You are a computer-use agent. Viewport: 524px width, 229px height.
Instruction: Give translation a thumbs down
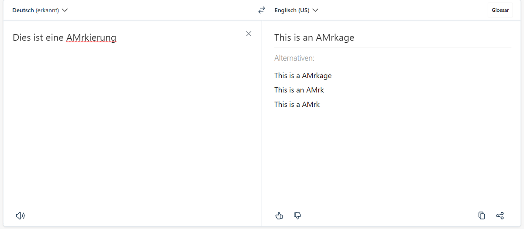pyautogui.click(x=297, y=215)
